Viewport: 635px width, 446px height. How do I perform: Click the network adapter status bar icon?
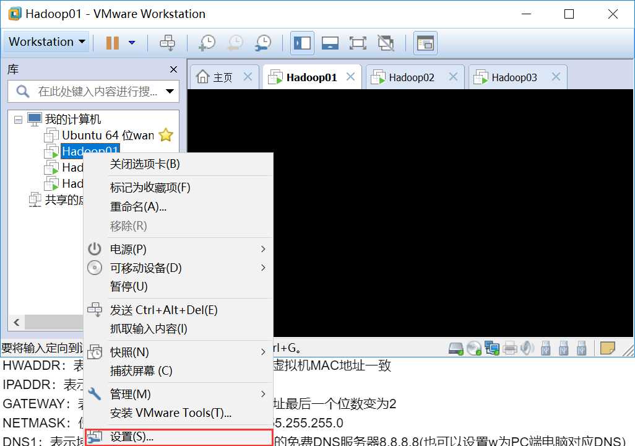(x=491, y=348)
